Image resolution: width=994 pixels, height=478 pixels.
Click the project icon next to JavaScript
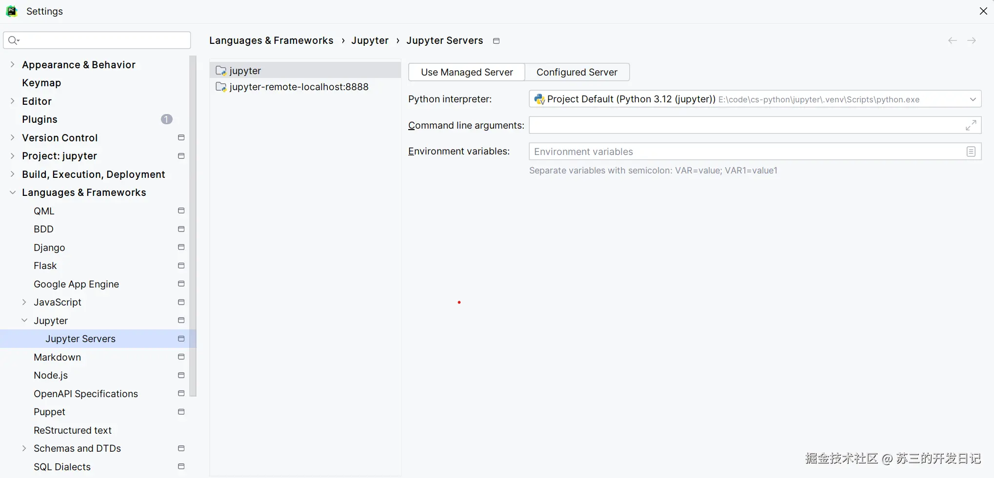coord(181,302)
